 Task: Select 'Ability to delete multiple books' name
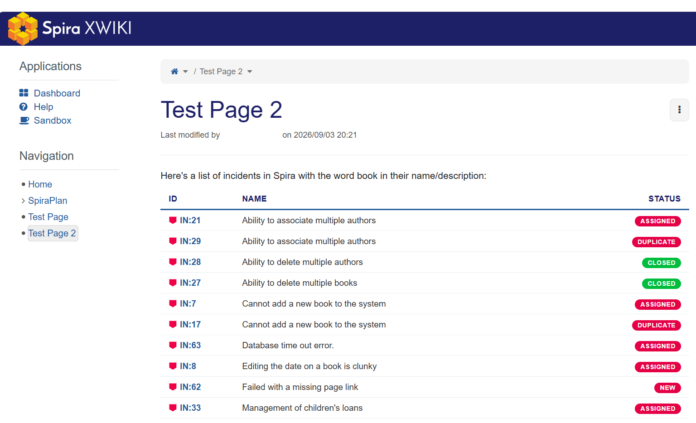pos(300,283)
